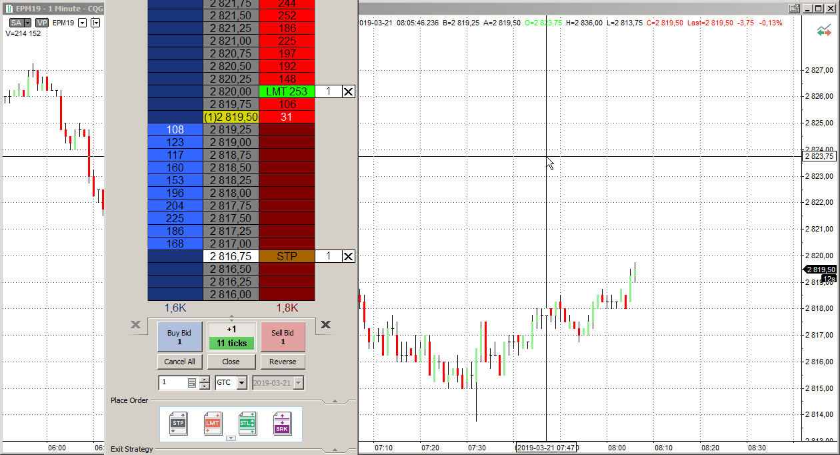Click the last price cell (1)2 819,50
The image size is (840, 455).
[x=231, y=117]
